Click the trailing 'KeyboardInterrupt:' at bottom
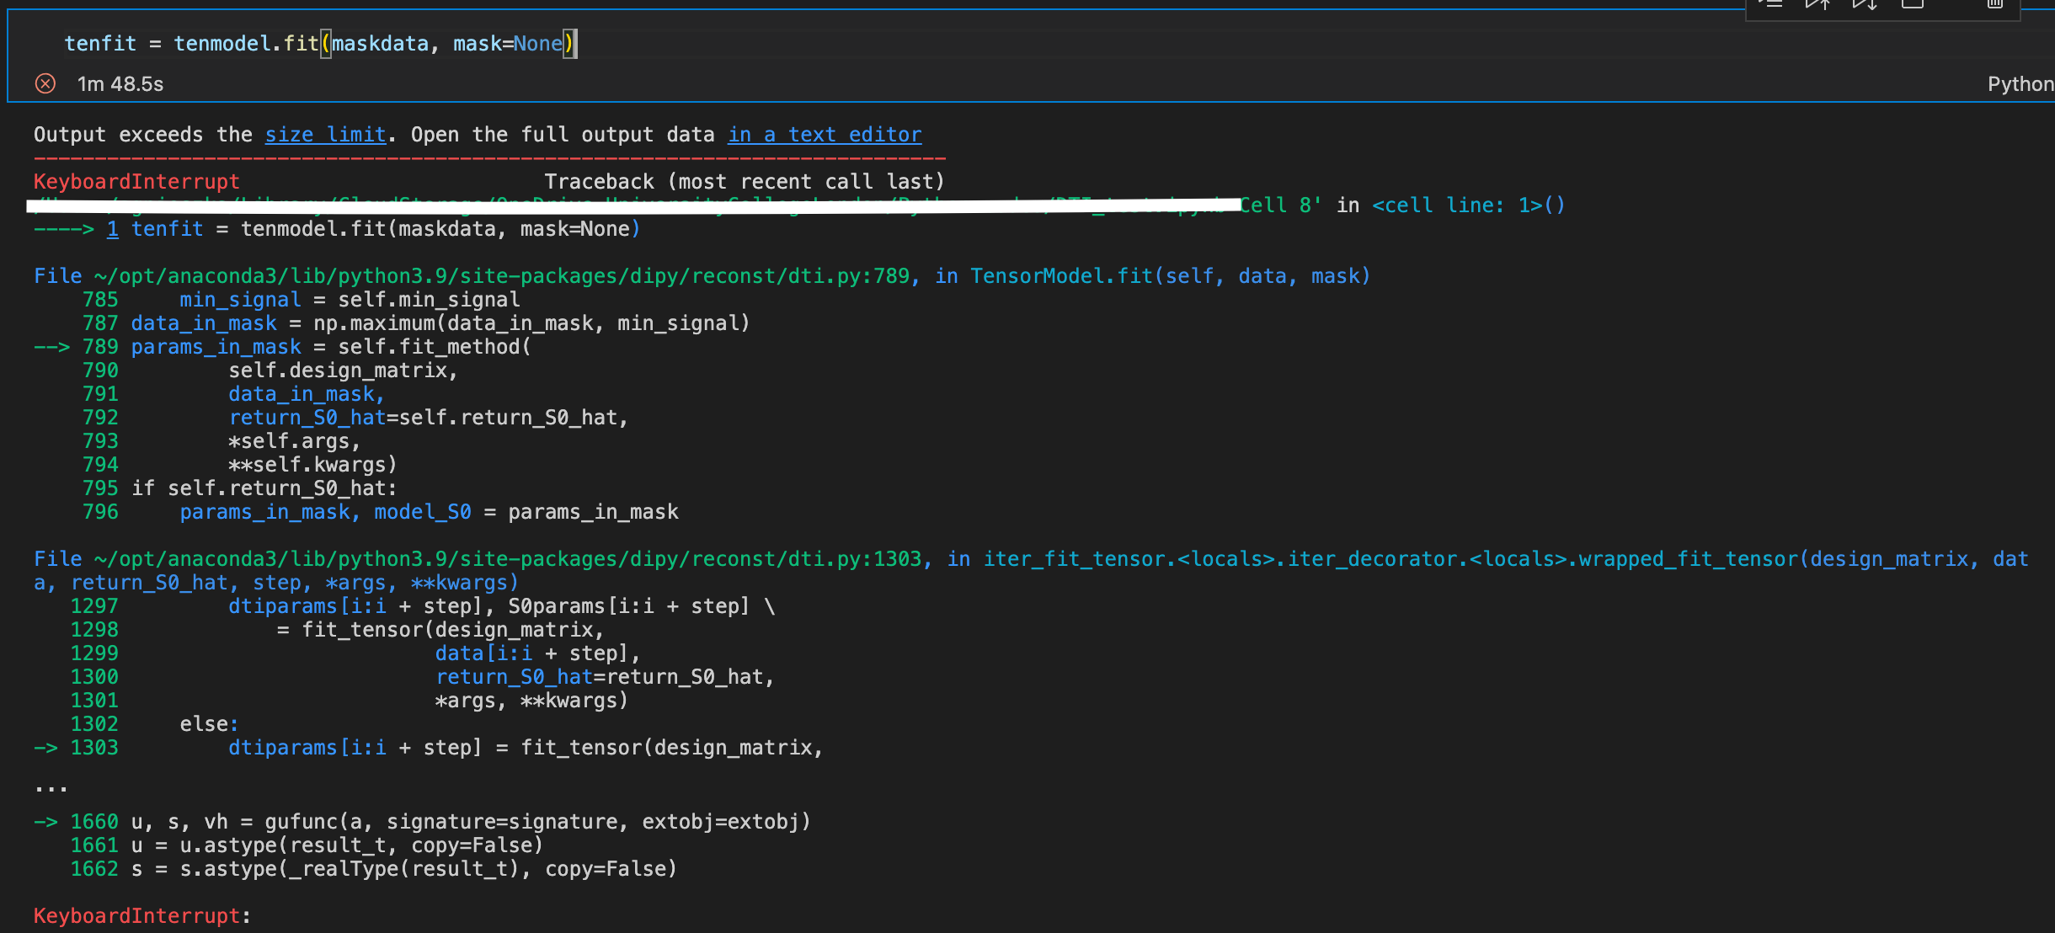Viewport: 2055px width, 933px height. (x=142, y=916)
